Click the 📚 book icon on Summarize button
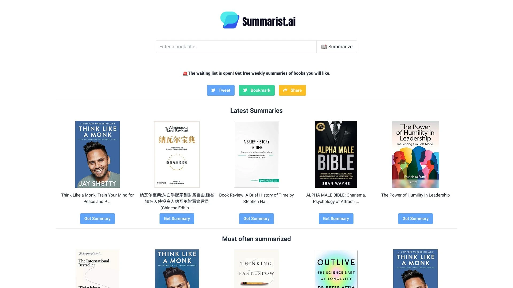 coord(324,46)
